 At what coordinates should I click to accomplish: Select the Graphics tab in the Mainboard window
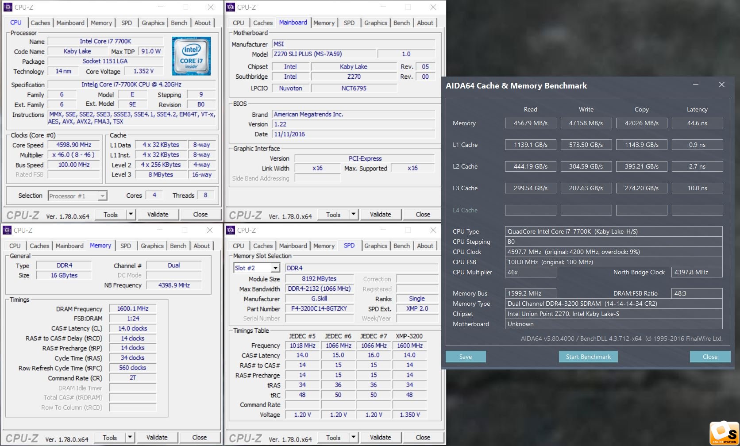coord(376,23)
